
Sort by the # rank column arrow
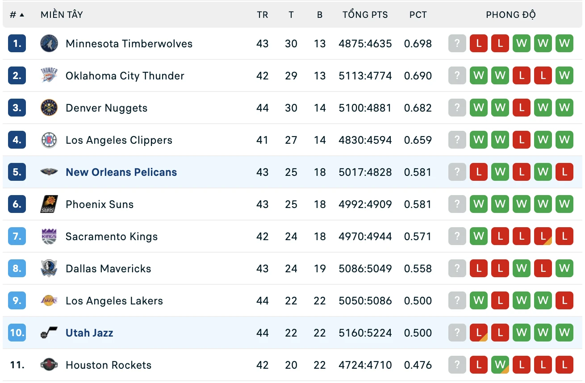point(22,15)
